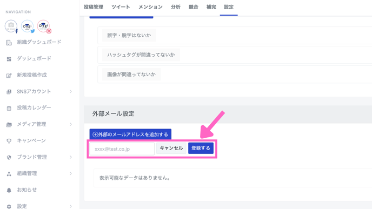Screen dimensions: 372x209
Task: Focus the xxxx@test.co.jp email field
Action: [x=122, y=149]
